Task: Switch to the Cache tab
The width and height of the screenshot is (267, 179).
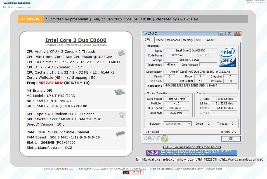Action: pos(160,40)
